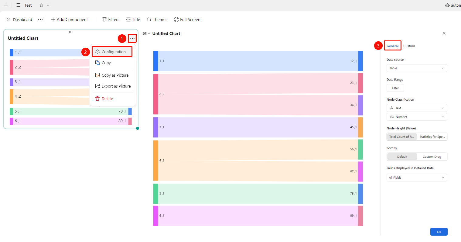
Task: Open the chart type icon dropdown
Action: coord(146,33)
